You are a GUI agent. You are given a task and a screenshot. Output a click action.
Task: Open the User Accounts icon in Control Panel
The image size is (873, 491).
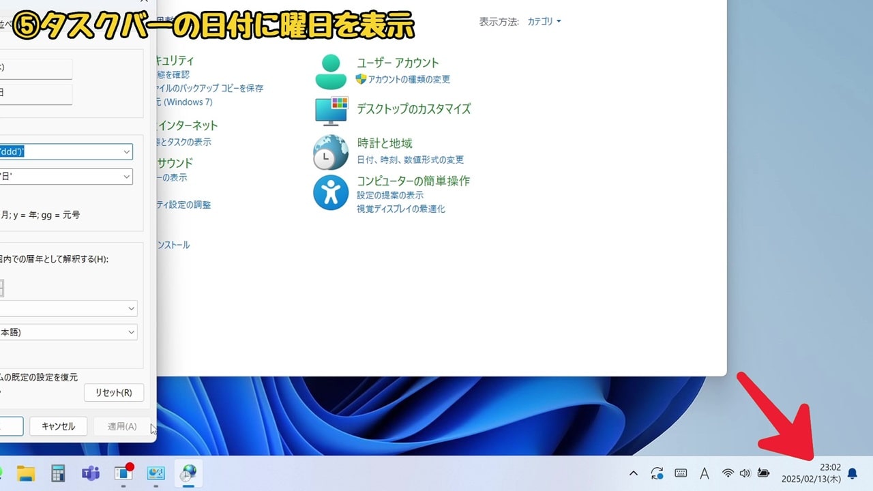[331, 72]
